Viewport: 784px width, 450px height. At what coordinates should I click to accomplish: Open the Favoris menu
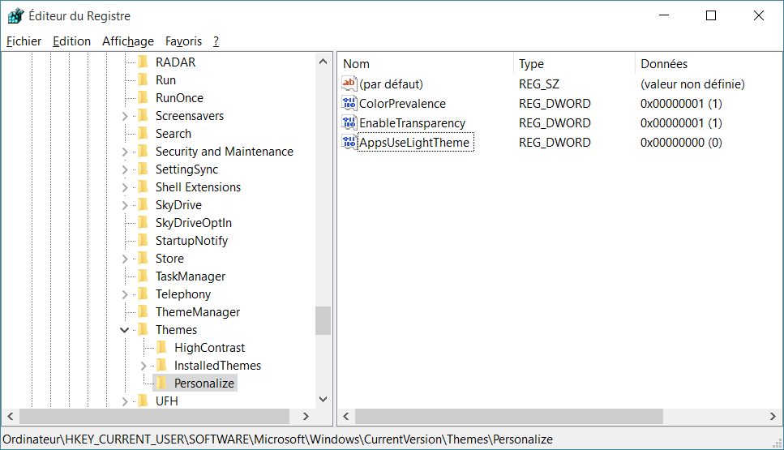coord(183,41)
